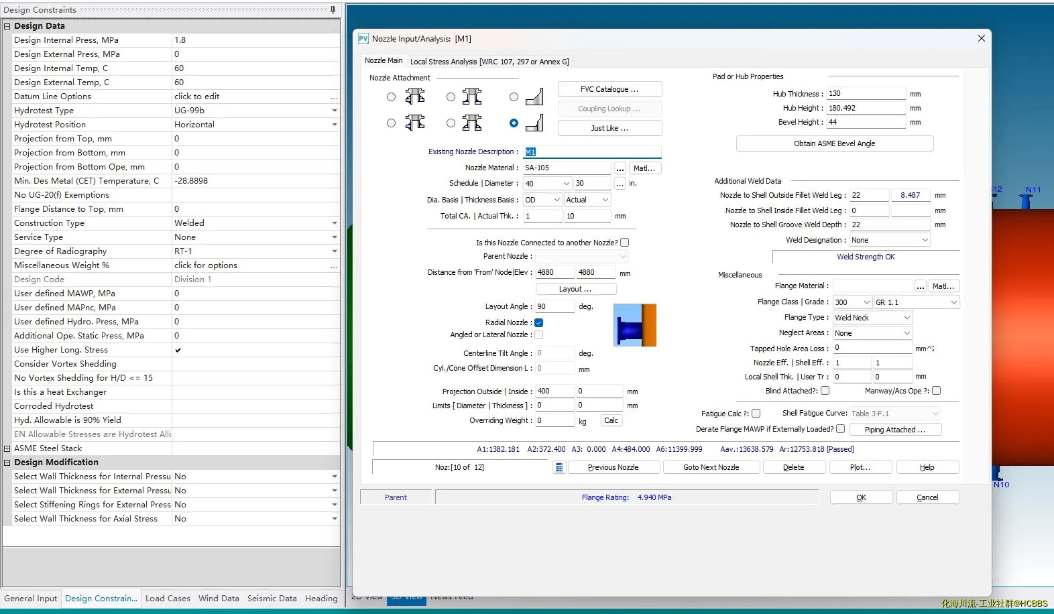Click the Design Internal Press value 1.8

coord(255,40)
